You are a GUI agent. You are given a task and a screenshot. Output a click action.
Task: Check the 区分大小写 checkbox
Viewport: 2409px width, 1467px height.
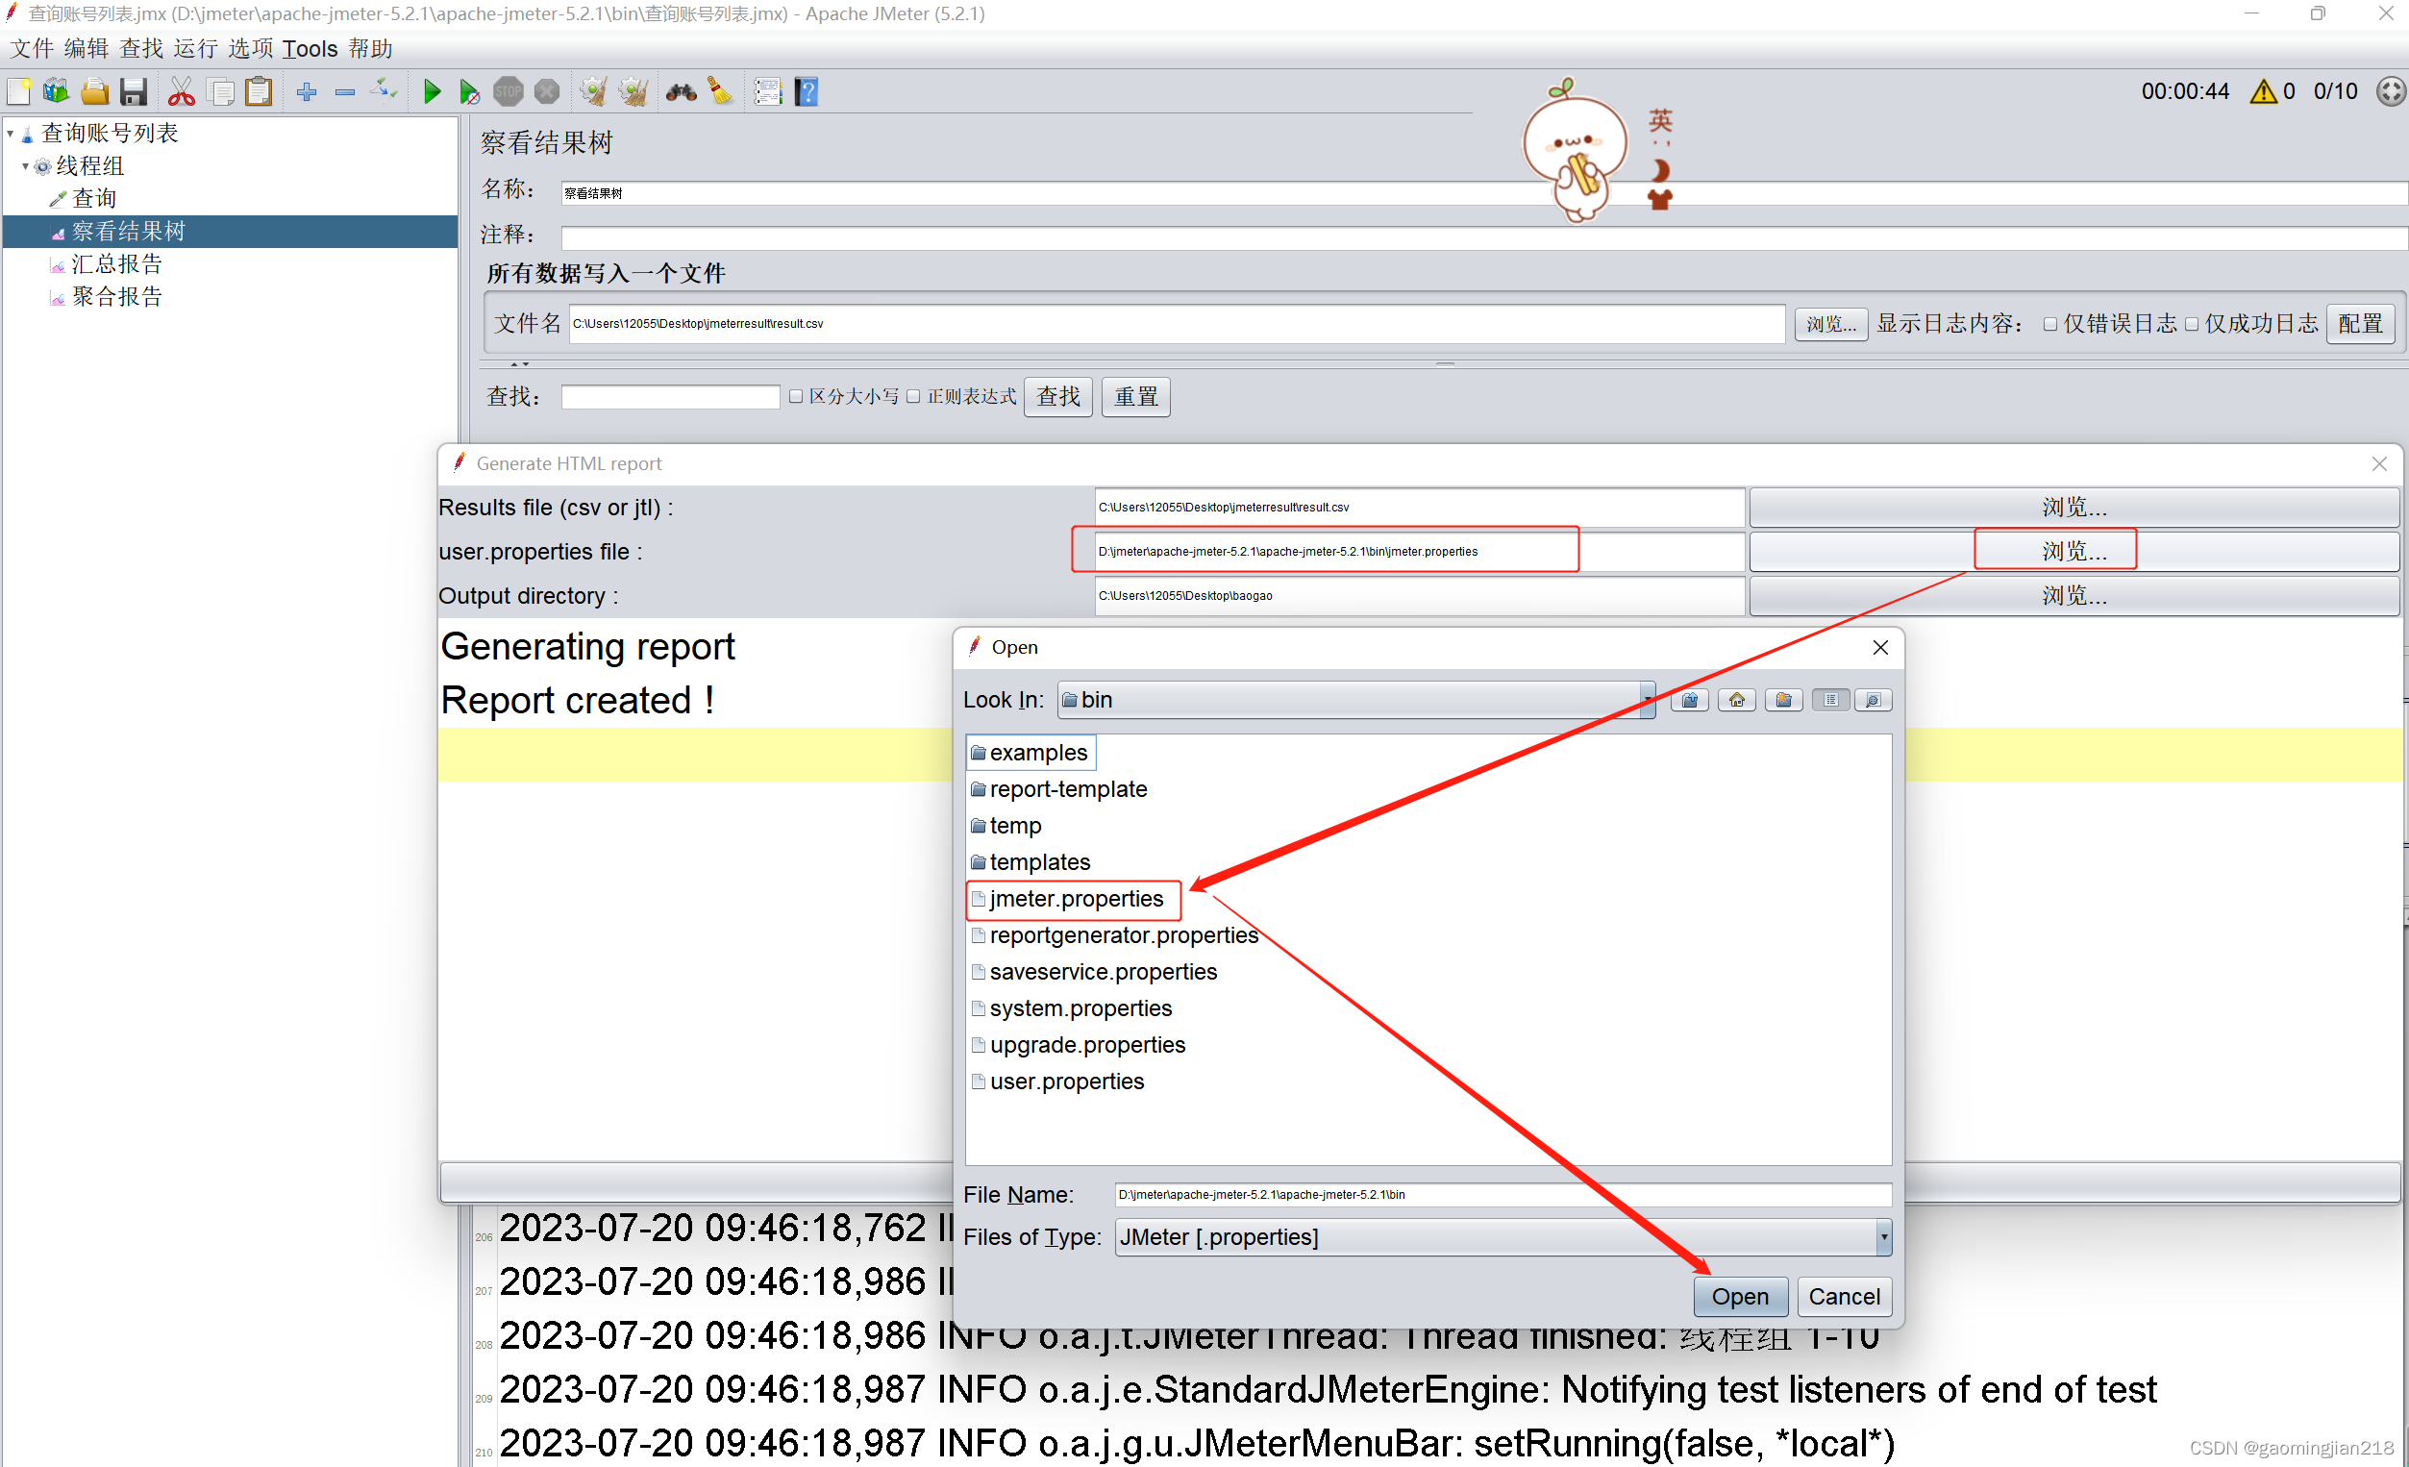(x=796, y=396)
